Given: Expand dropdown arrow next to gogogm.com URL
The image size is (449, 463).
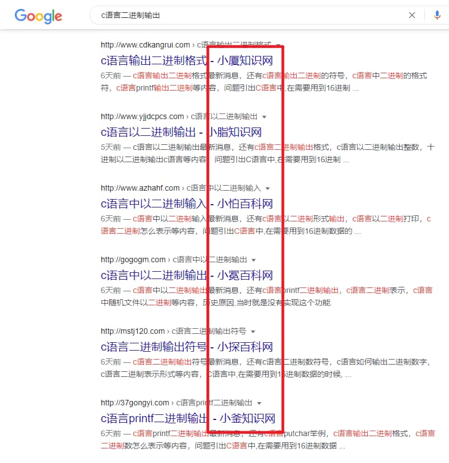Looking at the screenshot, I should pyautogui.click(x=254, y=260).
